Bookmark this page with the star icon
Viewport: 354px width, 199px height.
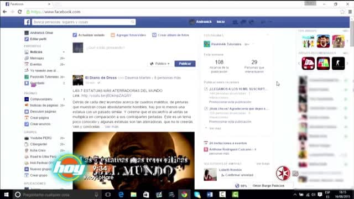tap(342, 12)
